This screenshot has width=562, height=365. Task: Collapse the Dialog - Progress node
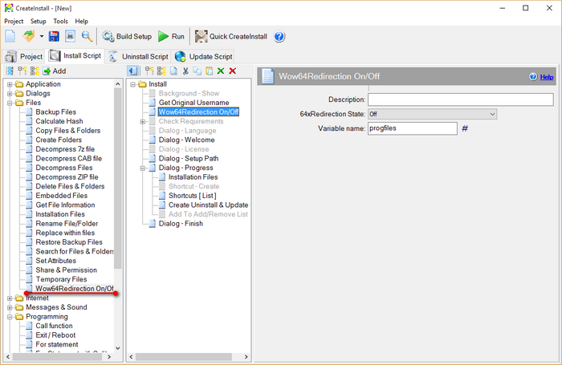click(143, 168)
